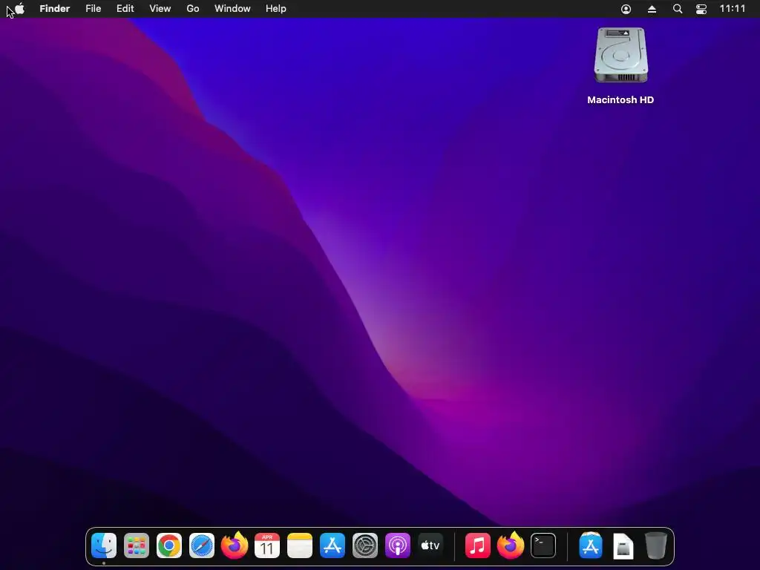
Task: Click the eject icon in menu bar
Action: 652,9
